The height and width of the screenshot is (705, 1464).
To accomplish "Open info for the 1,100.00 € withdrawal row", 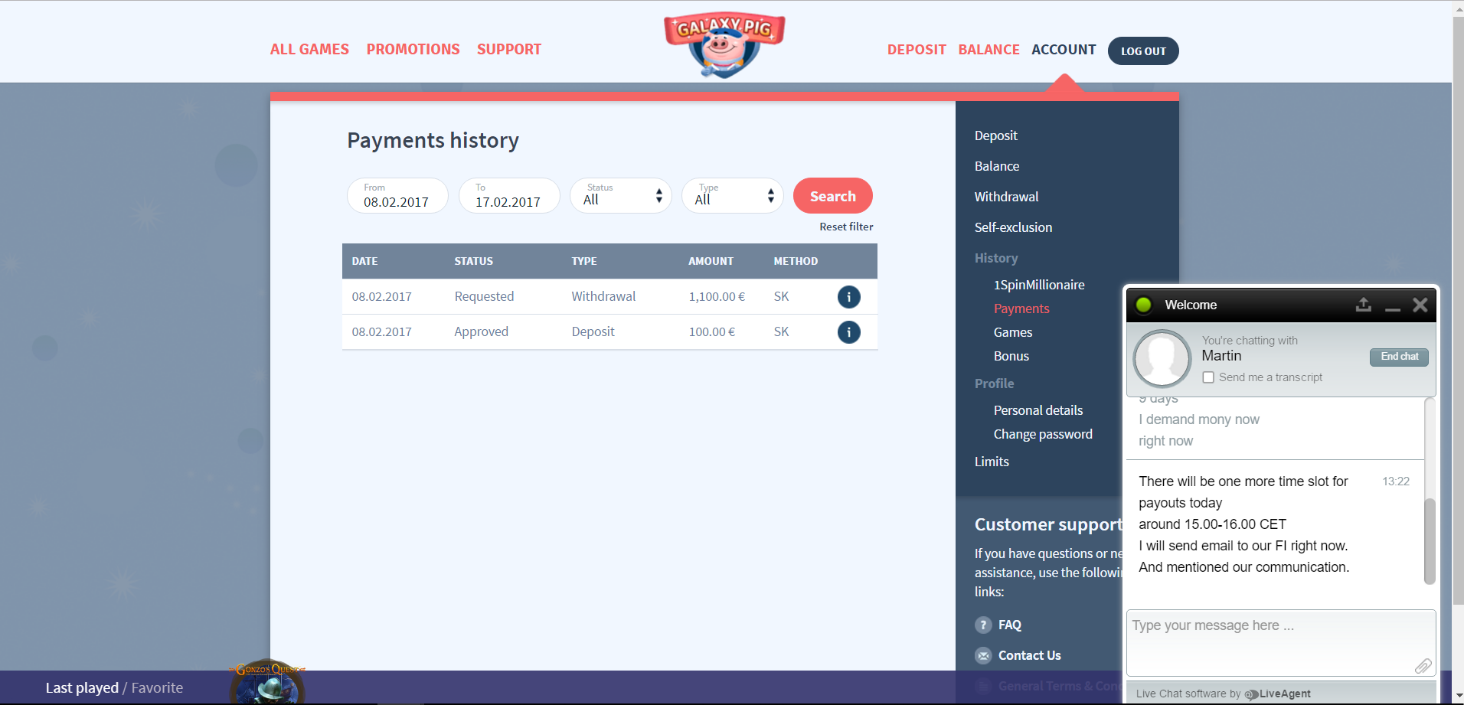I will [x=848, y=296].
